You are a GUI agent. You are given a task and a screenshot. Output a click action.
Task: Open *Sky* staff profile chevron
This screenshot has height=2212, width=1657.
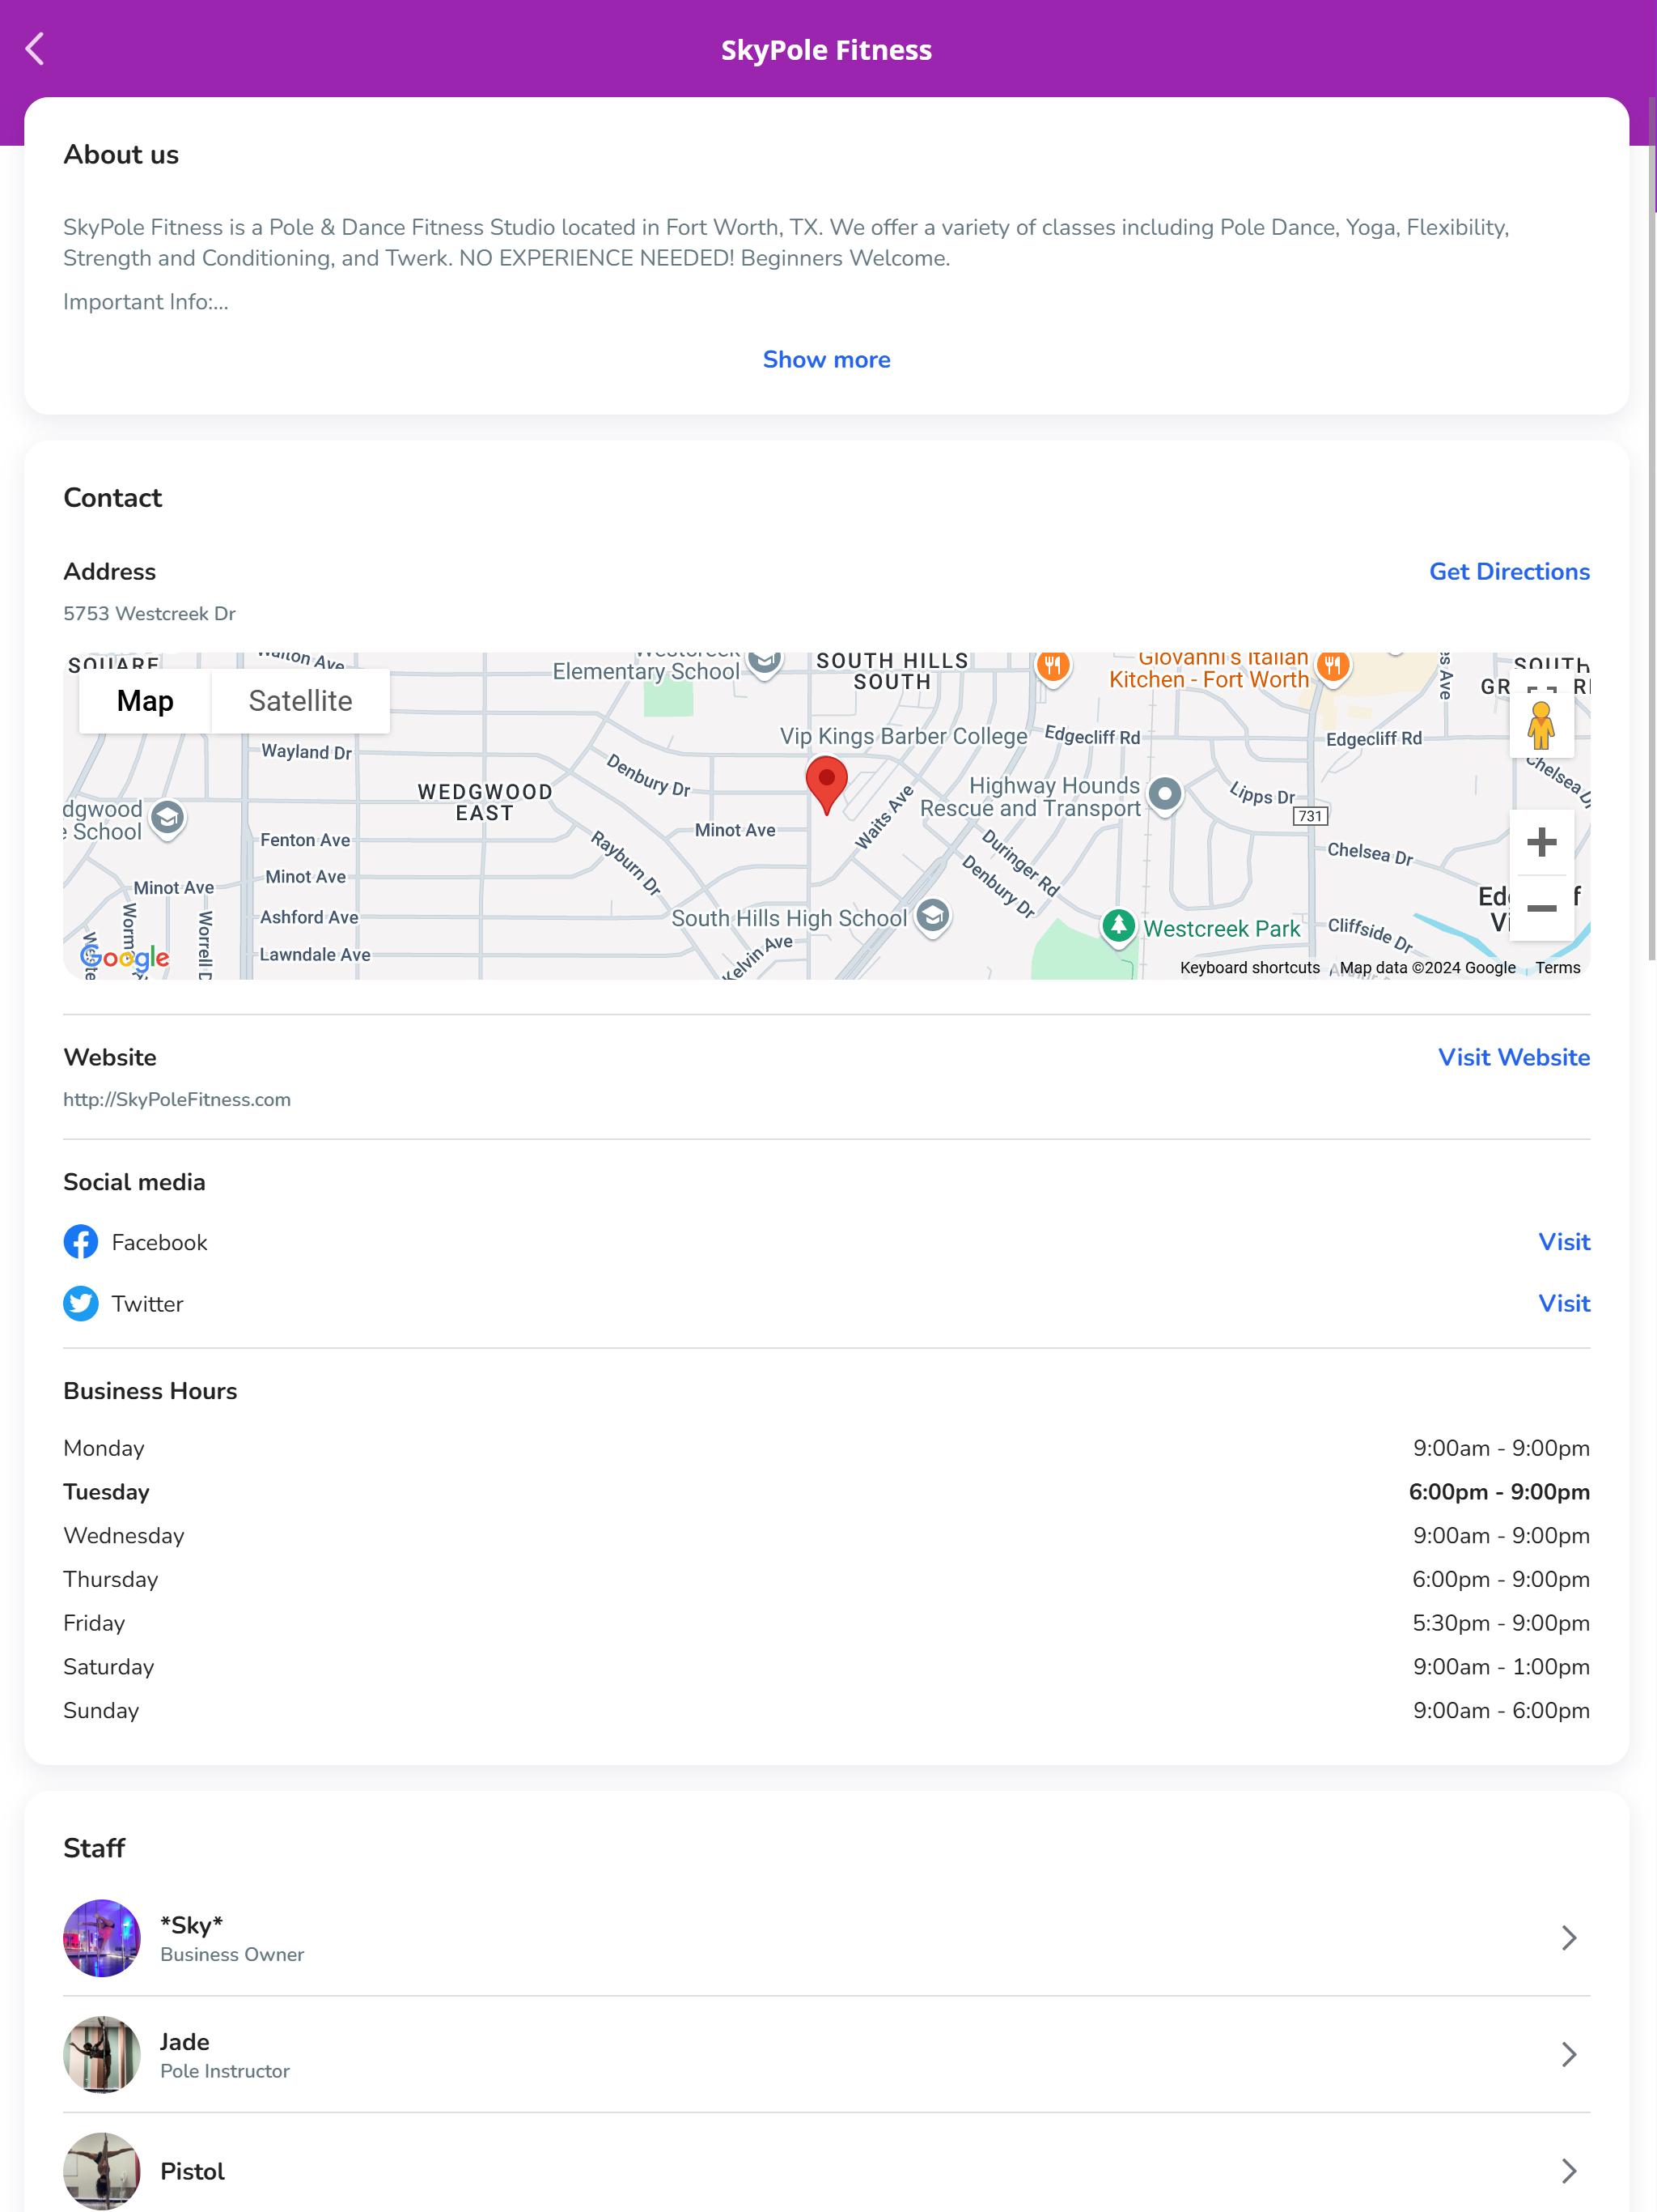[x=1569, y=1938]
